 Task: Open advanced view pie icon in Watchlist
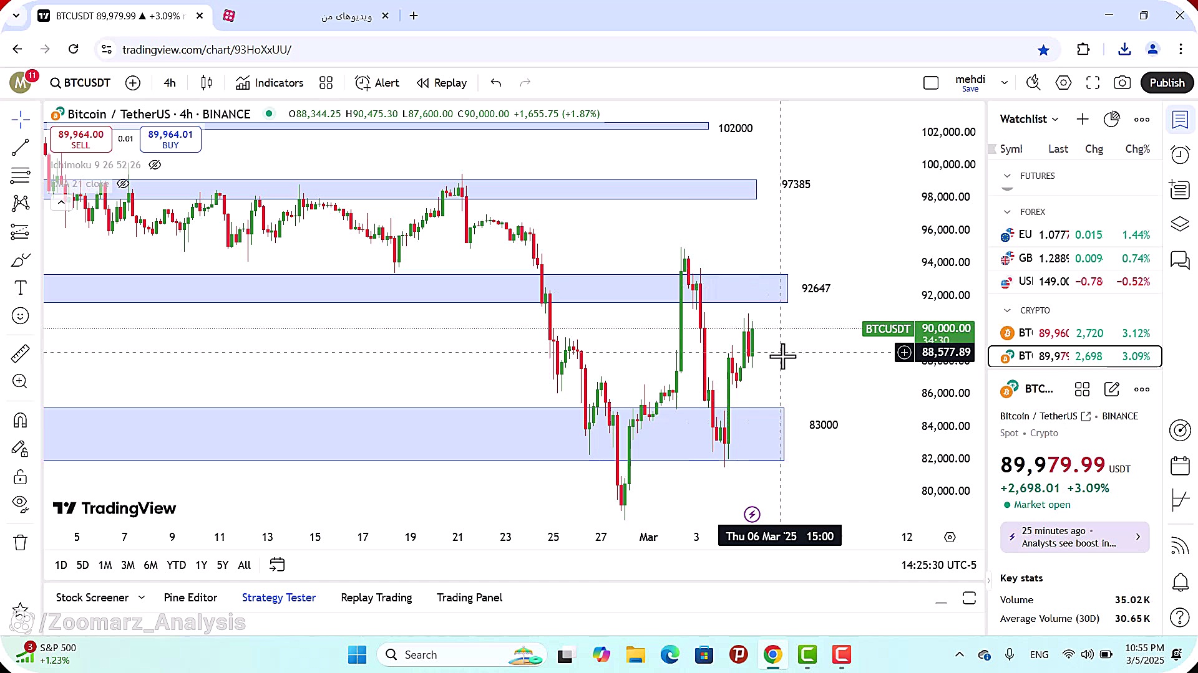pyautogui.click(x=1112, y=119)
